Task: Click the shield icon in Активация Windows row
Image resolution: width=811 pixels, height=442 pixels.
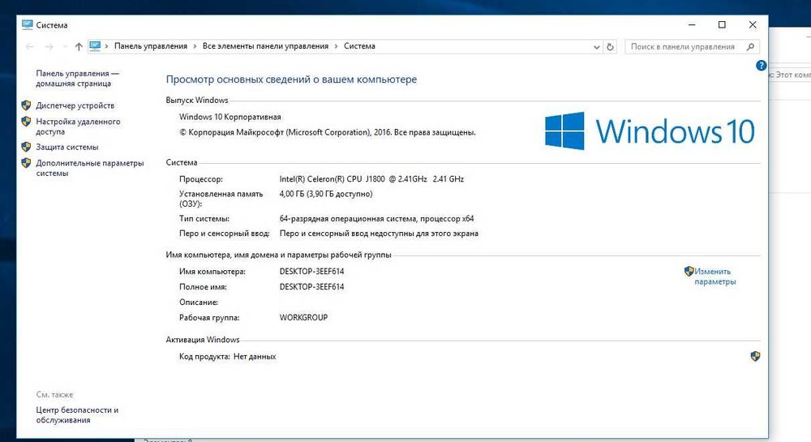Action: [x=755, y=356]
